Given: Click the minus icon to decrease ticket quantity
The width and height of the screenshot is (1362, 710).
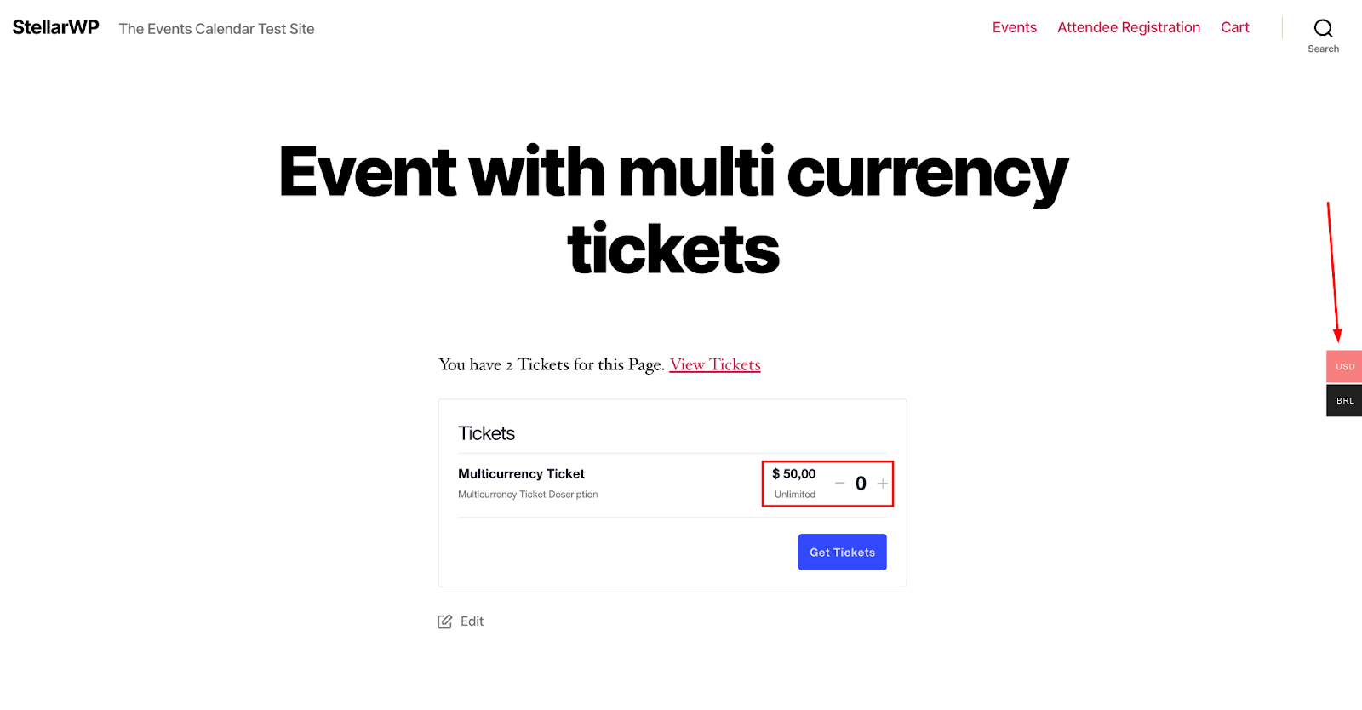Looking at the screenshot, I should [838, 483].
